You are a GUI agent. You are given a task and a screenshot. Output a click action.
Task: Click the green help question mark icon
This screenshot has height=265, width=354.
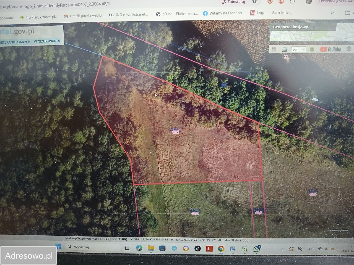point(312,49)
